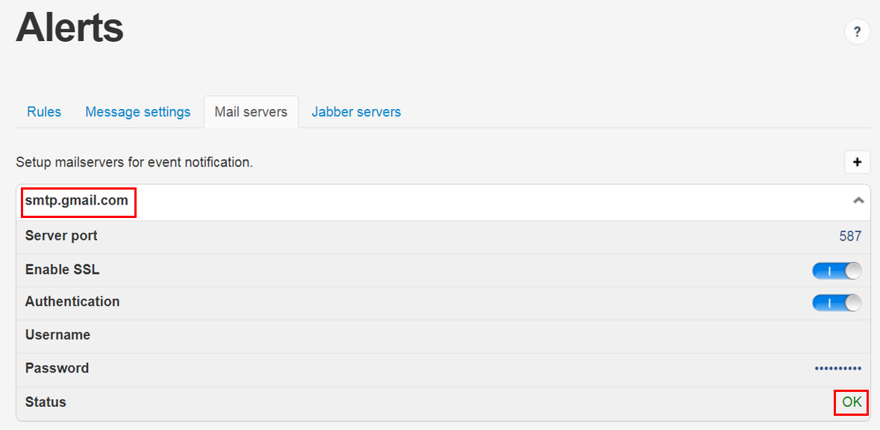Select the Mail servers tab
Screen dimensions: 880x430
(x=251, y=112)
